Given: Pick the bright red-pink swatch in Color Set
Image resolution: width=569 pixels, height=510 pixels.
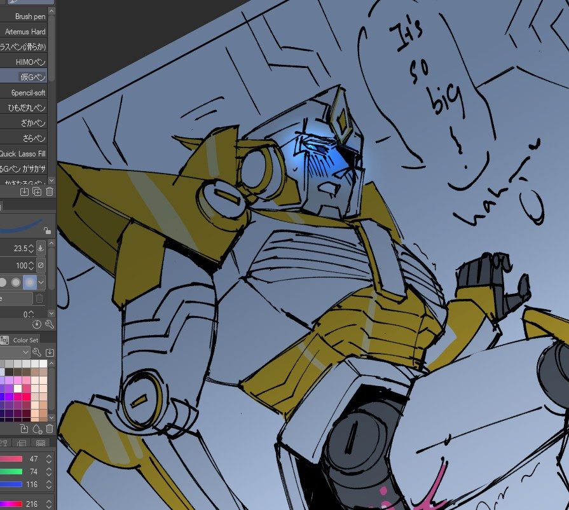Looking at the screenshot, I should (x=26, y=396).
